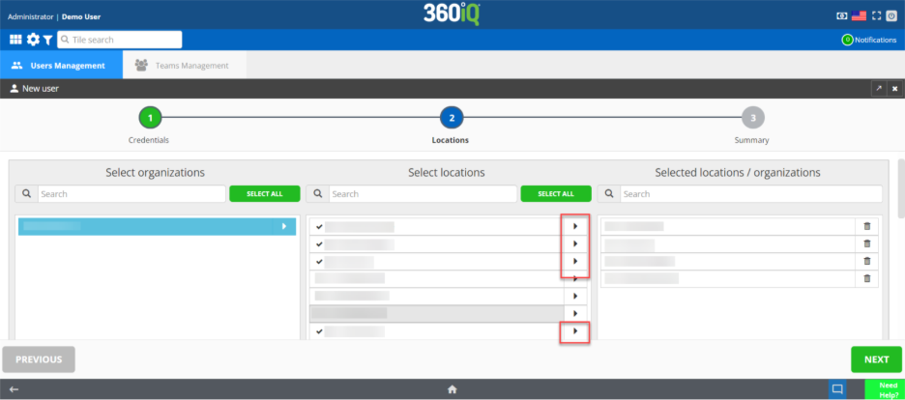Click SELECT ALL for locations

pyautogui.click(x=555, y=194)
